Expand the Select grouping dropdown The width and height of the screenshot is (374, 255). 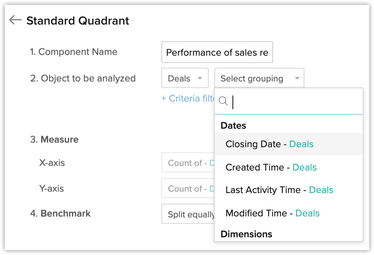[259, 78]
